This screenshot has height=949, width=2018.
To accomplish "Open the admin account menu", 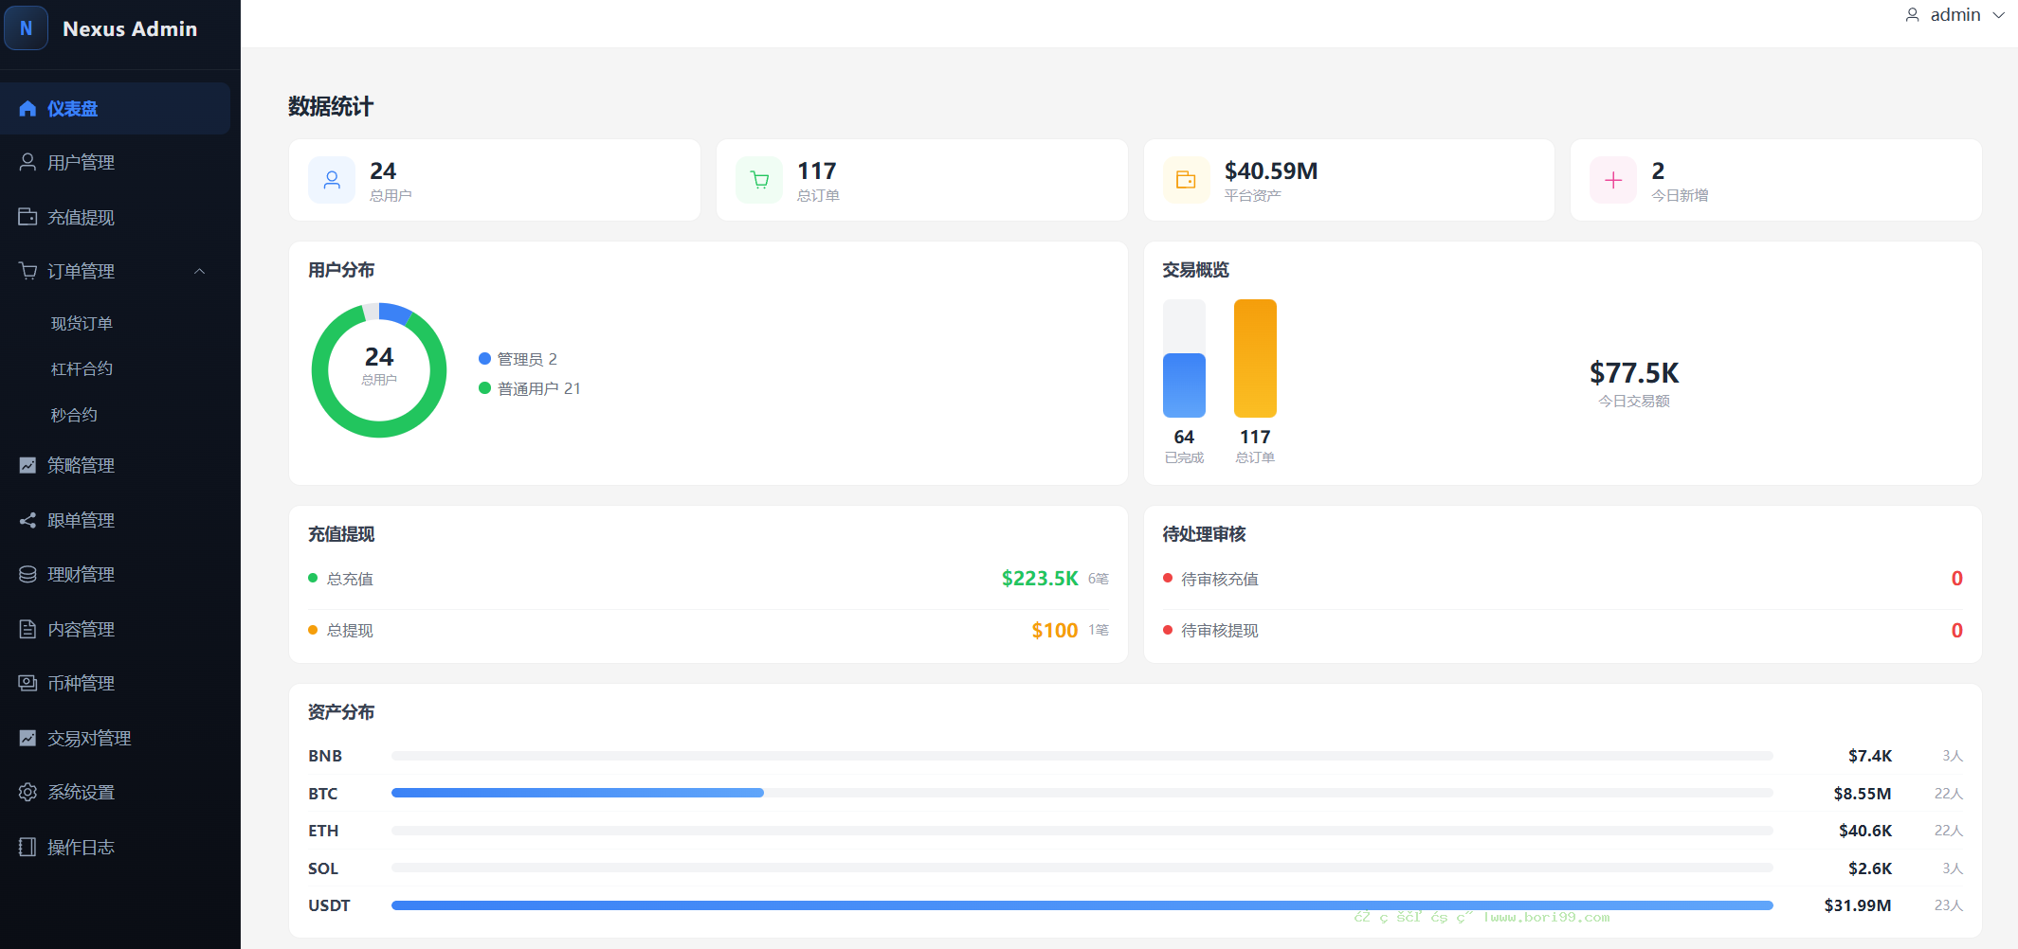I will (1954, 15).
